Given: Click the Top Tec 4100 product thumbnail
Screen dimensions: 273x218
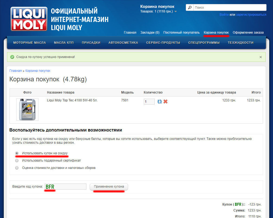Looking at the screenshot, I should (x=27, y=110).
